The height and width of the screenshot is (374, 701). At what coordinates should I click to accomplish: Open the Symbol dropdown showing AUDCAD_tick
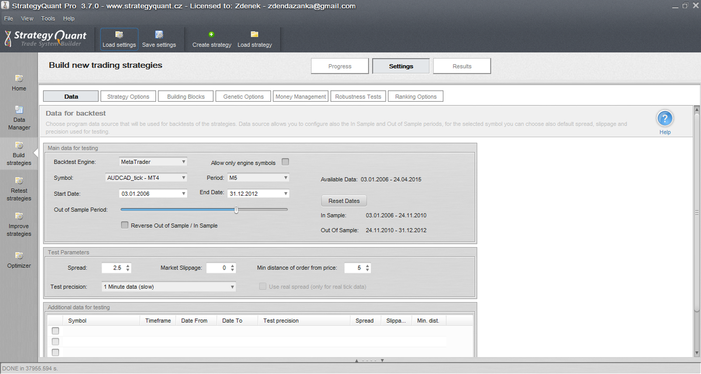[x=146, y=178]
